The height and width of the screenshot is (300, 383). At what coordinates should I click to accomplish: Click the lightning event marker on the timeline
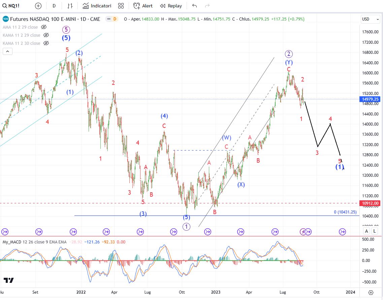pyautogui.click(x=302, y=232)
